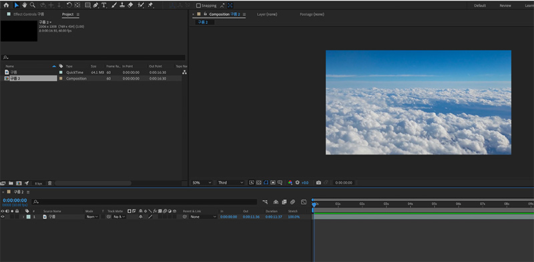Click the Reset Exposure icon
This screenshot has width=534, height=262.
coord(297,183)
